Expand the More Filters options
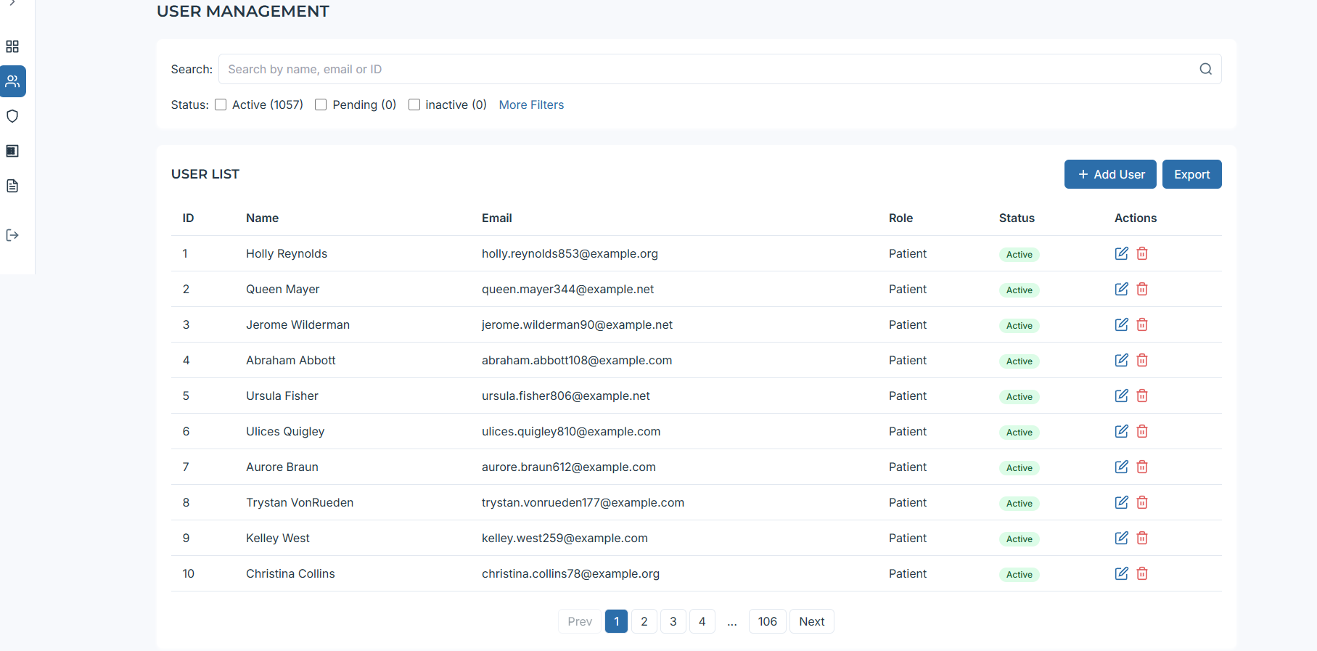Viewport: 1317px width, 651px height. point(531,105)
